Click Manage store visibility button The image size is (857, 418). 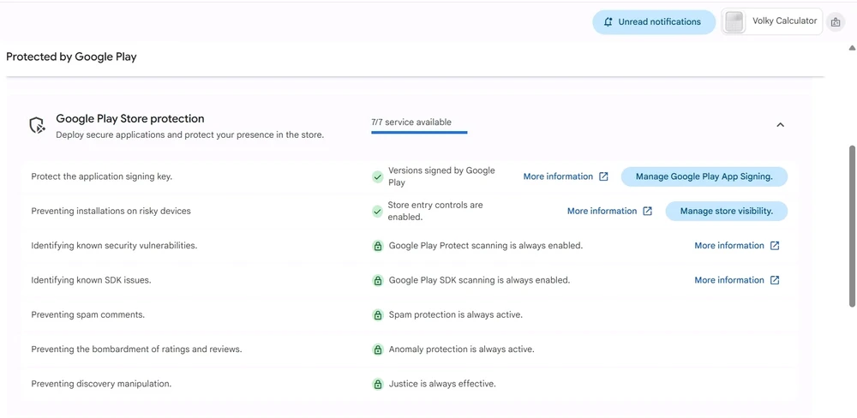point(727,211)
